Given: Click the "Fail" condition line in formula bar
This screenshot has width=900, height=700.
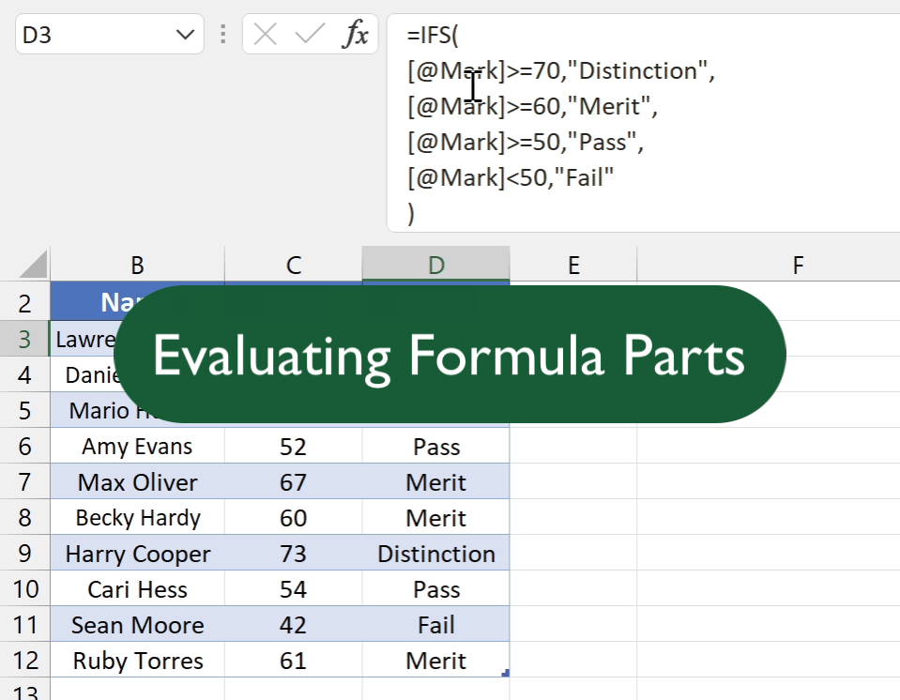Looking at the screenshot, I should click(511, 178).
